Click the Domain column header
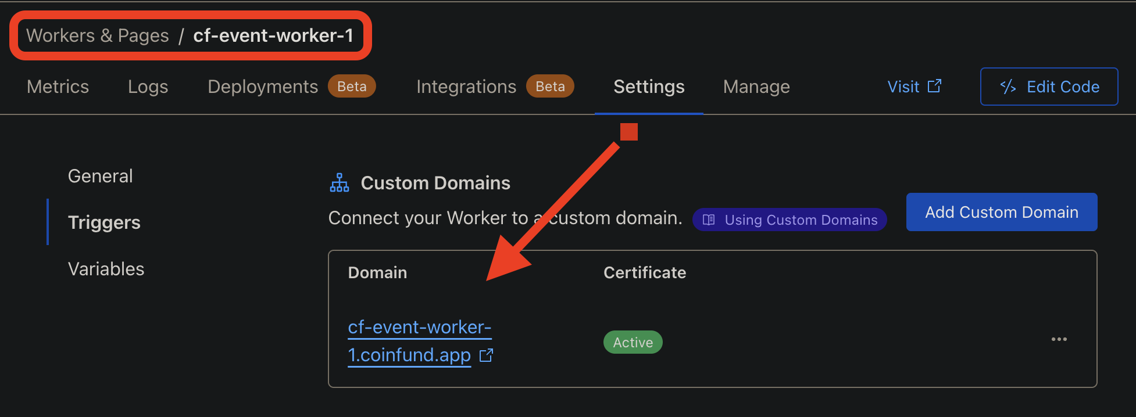This screenshot has width=1136, height=417. coord(377,272)
